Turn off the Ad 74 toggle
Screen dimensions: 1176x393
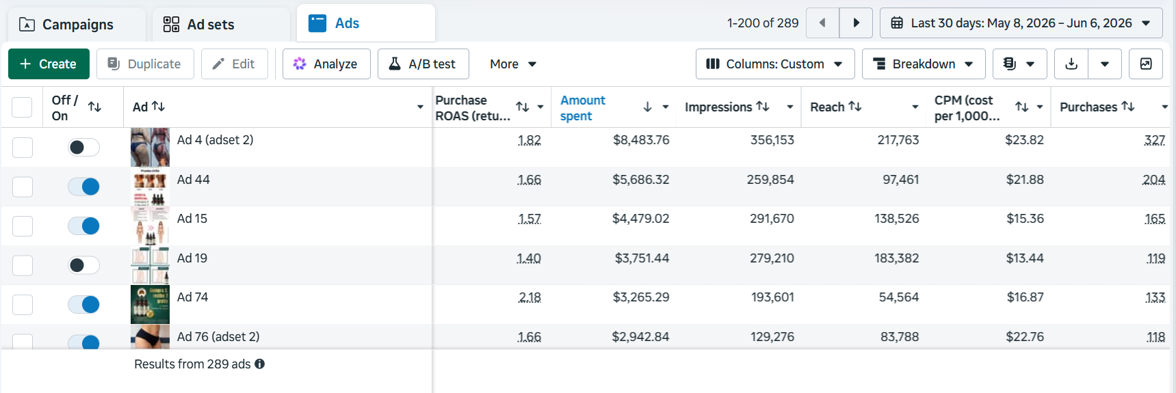(x=83, y=304)
